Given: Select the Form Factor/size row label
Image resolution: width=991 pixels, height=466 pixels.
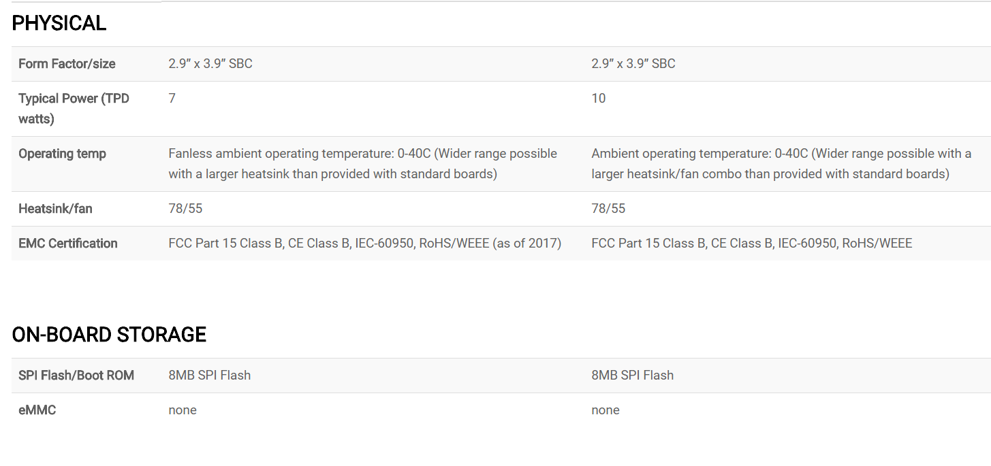Looking at the screenshot, I should (67, 64).
